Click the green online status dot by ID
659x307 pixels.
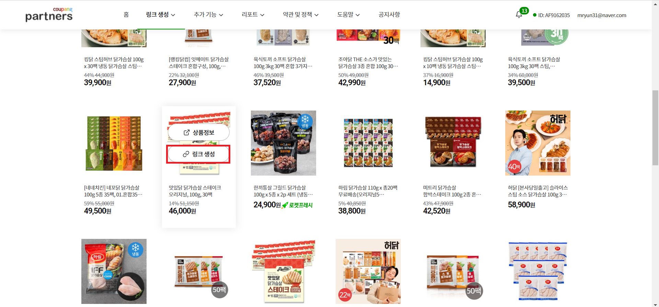[x=534, y=15]
